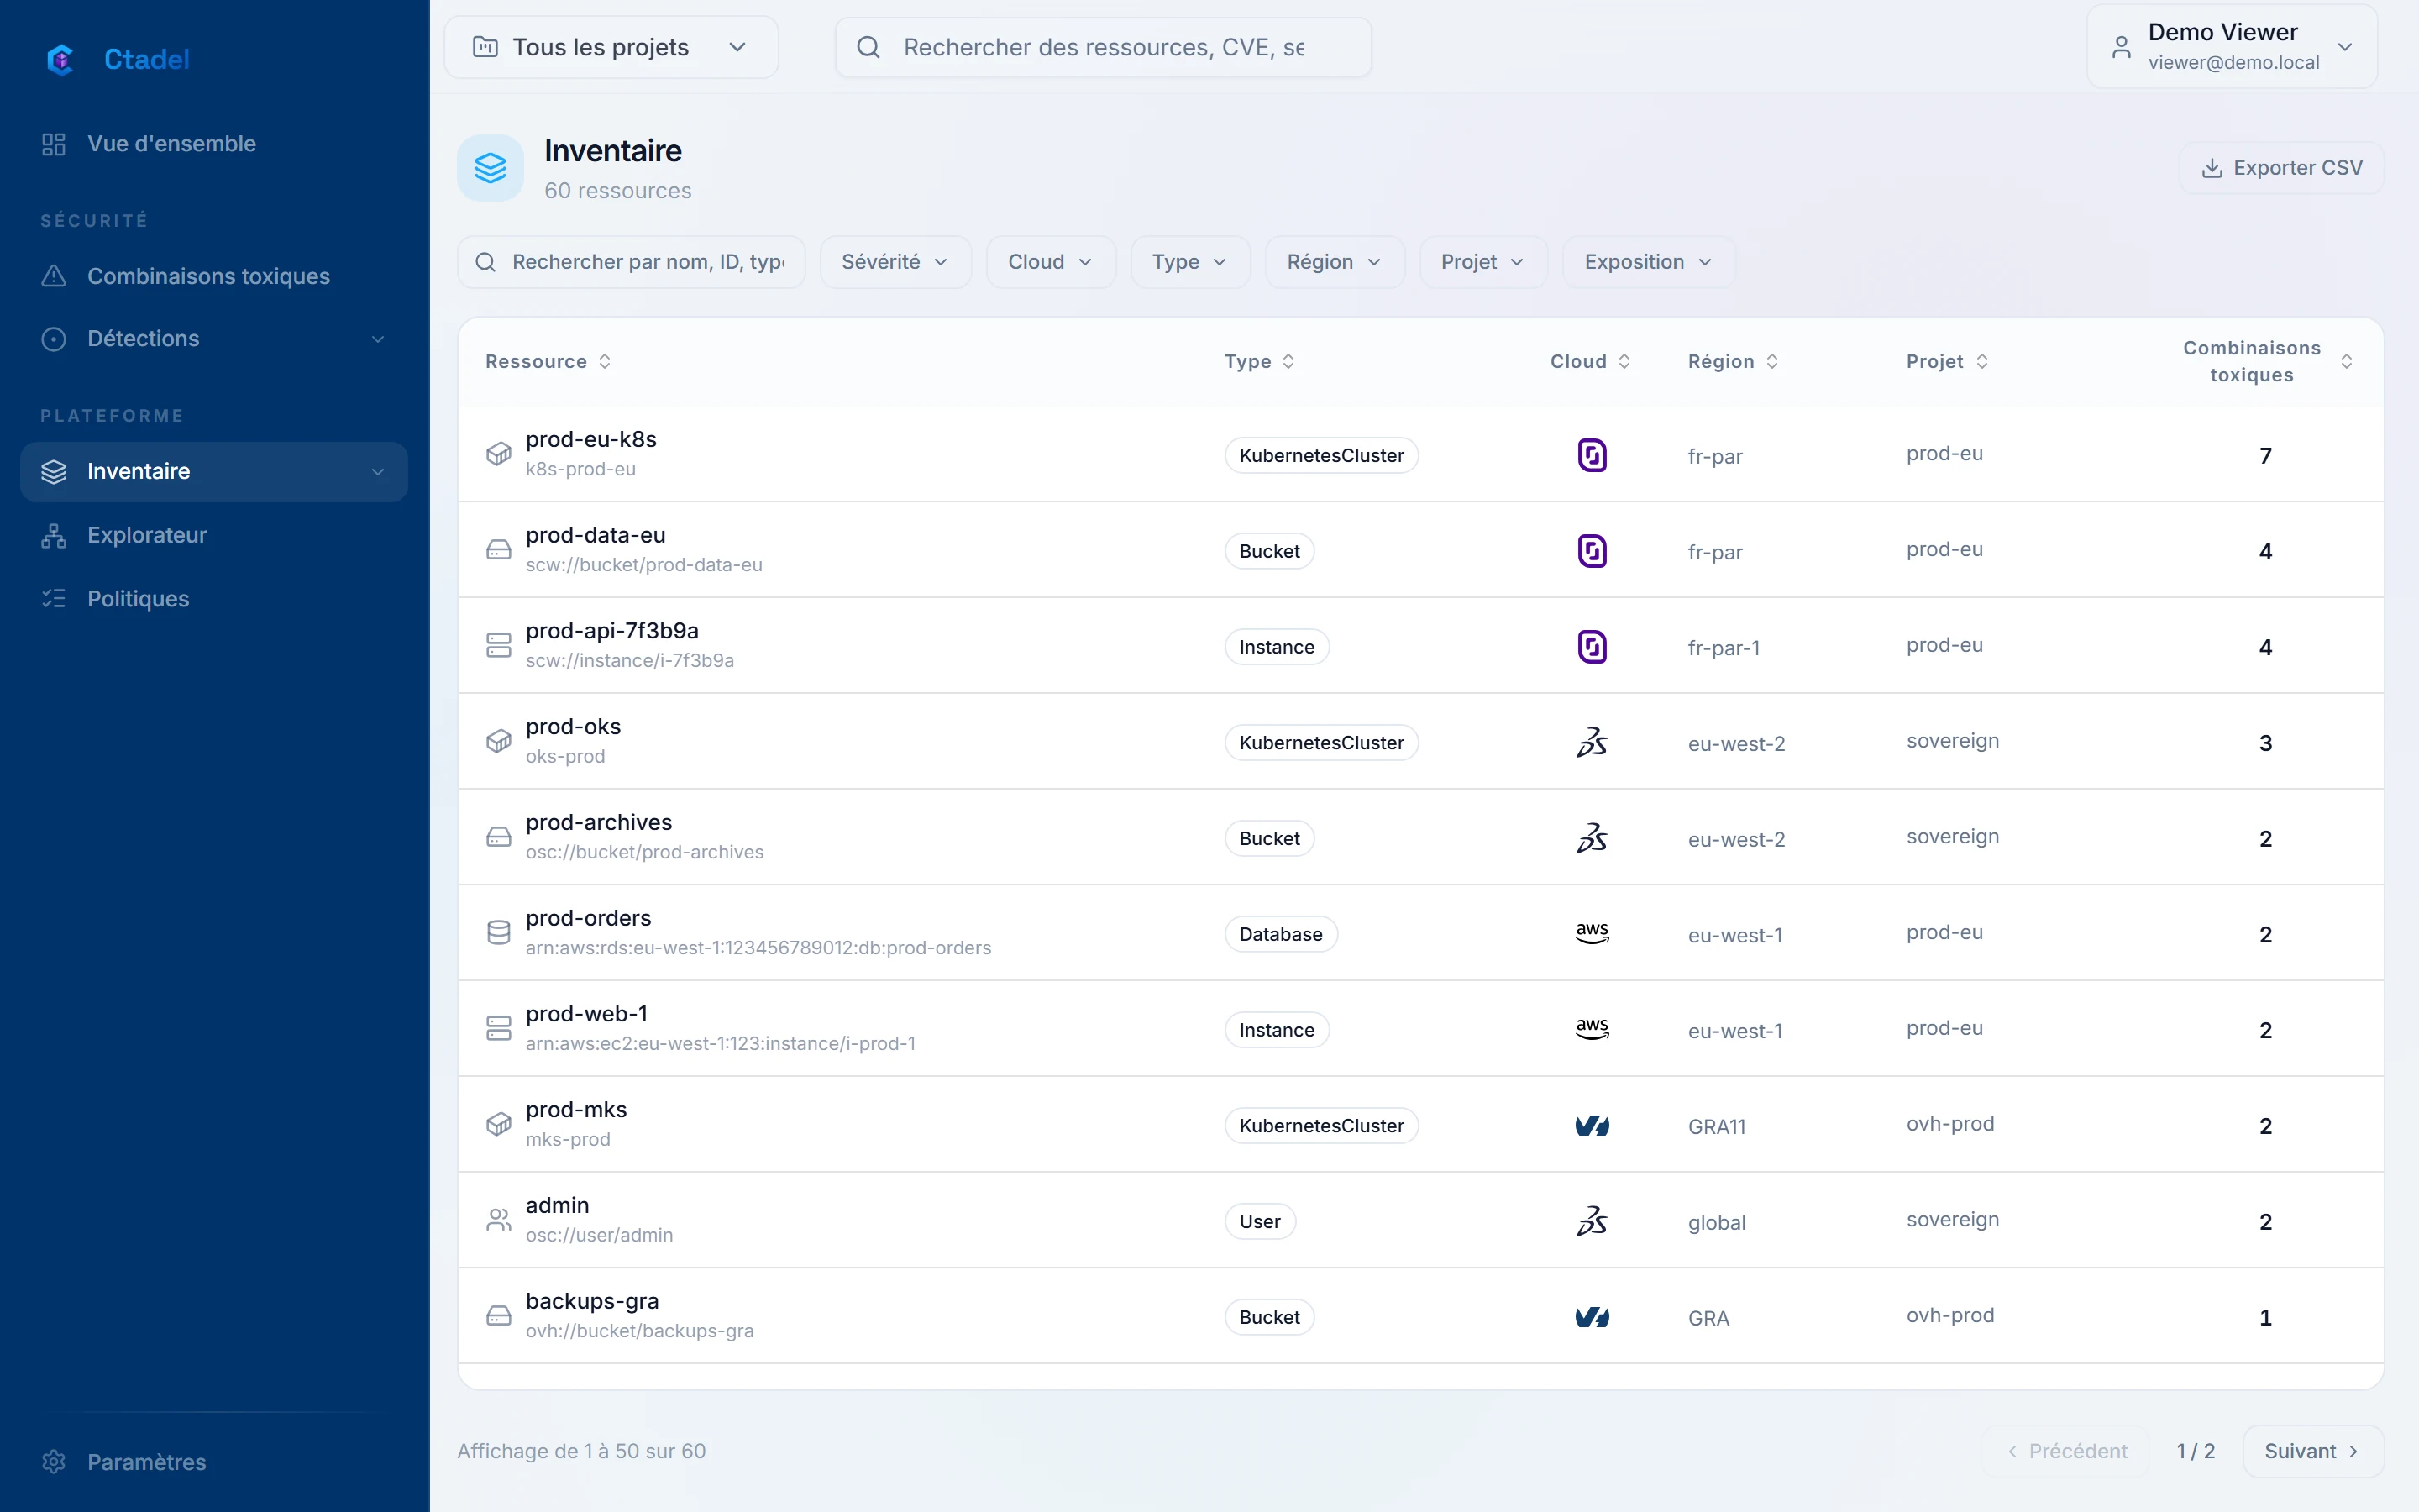
Task: Click the Kubernetes cube icon beside prod-eu-k8s
Action: pos(498,454)
